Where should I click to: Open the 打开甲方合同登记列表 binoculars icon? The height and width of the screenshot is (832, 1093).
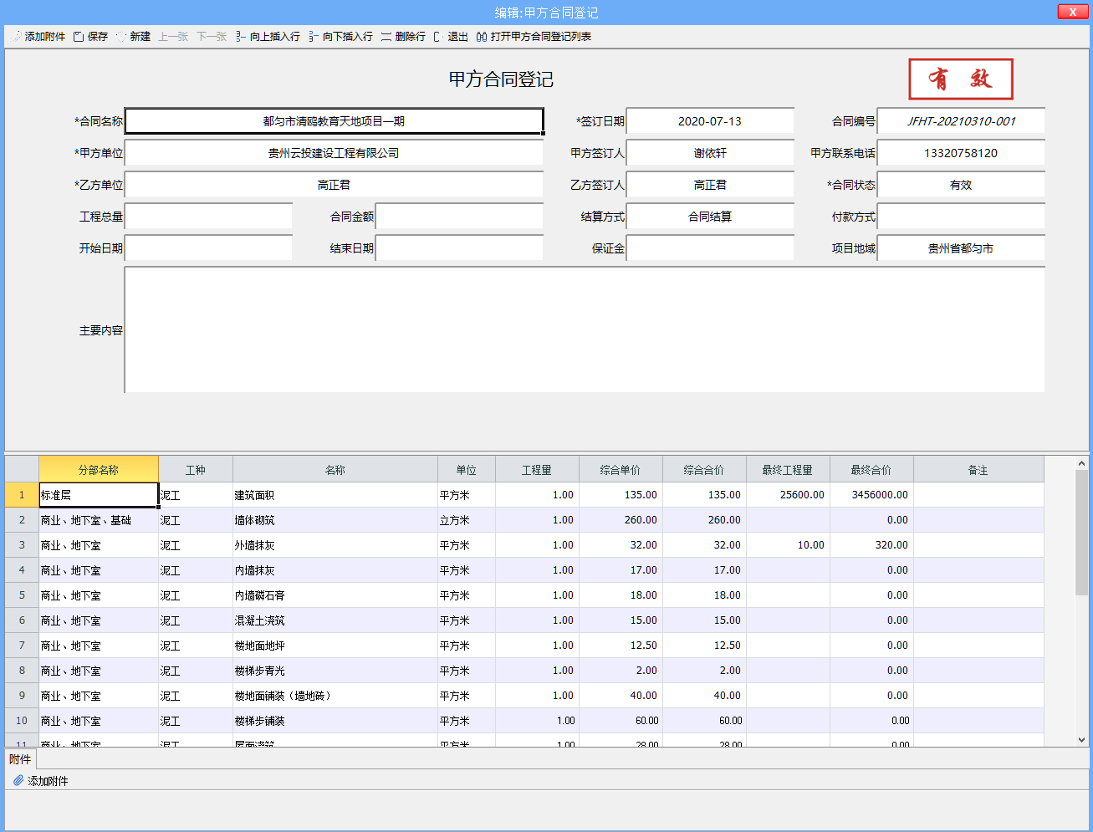tap(482, 37)
